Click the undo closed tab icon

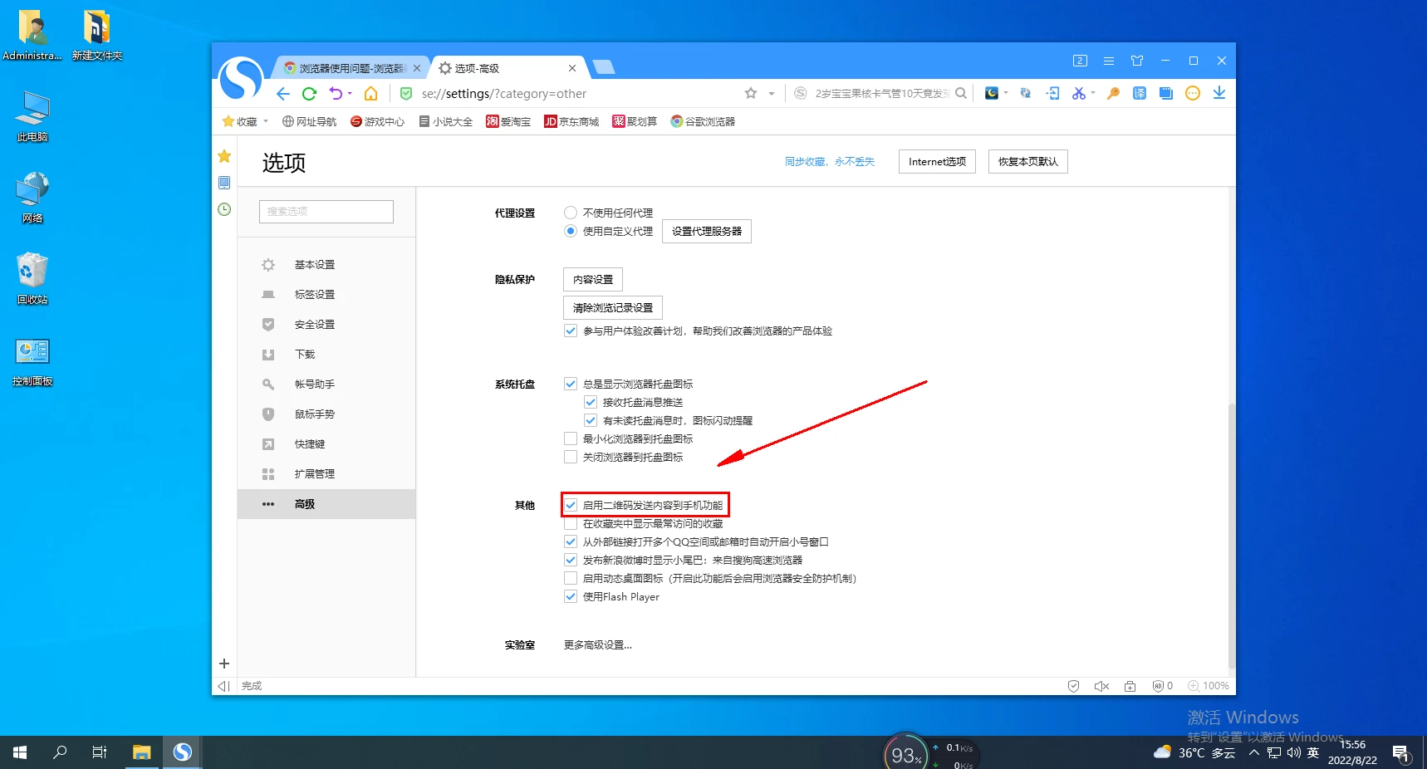click(336, 94)
